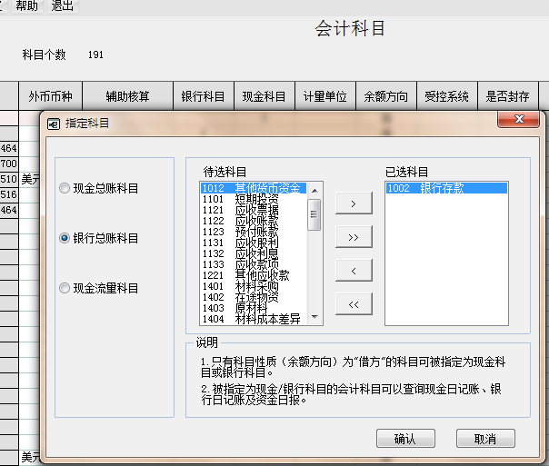549x466 pixels.
Task: Click the single right arrow (>) add button
Action: coord(354,203)
